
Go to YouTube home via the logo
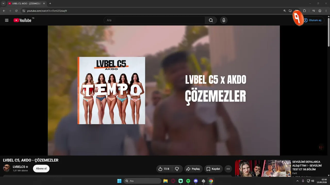(22, 20)
